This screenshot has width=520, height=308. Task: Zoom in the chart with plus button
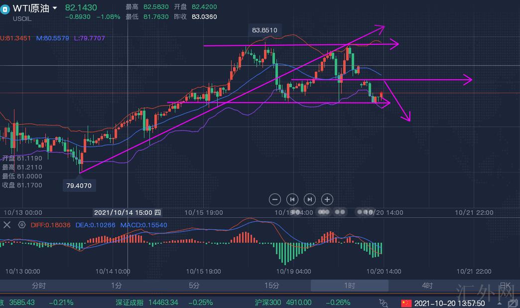point(327,199)
